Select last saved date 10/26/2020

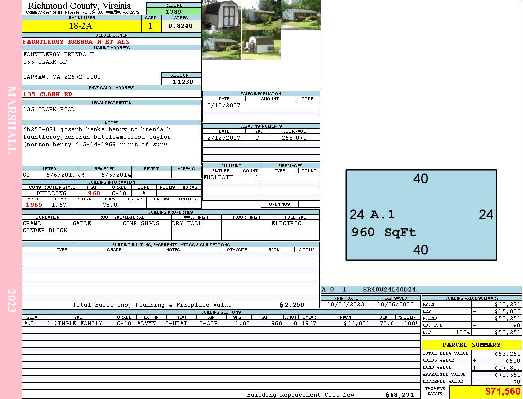[x=395, y=305]
